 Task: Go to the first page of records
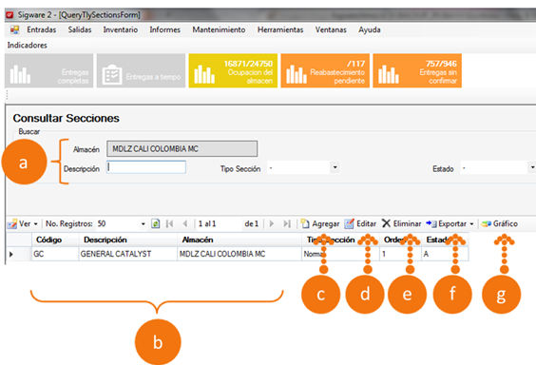coord(169,224)
